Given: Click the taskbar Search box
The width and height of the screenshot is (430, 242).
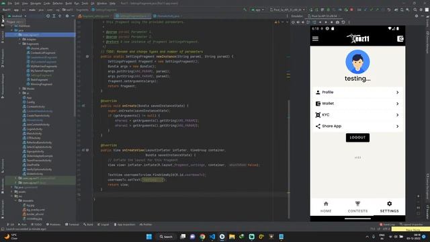Looking at the screenshot, I should point(166,237).
